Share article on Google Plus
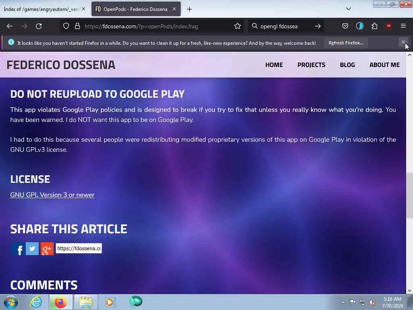 (47, 249)
